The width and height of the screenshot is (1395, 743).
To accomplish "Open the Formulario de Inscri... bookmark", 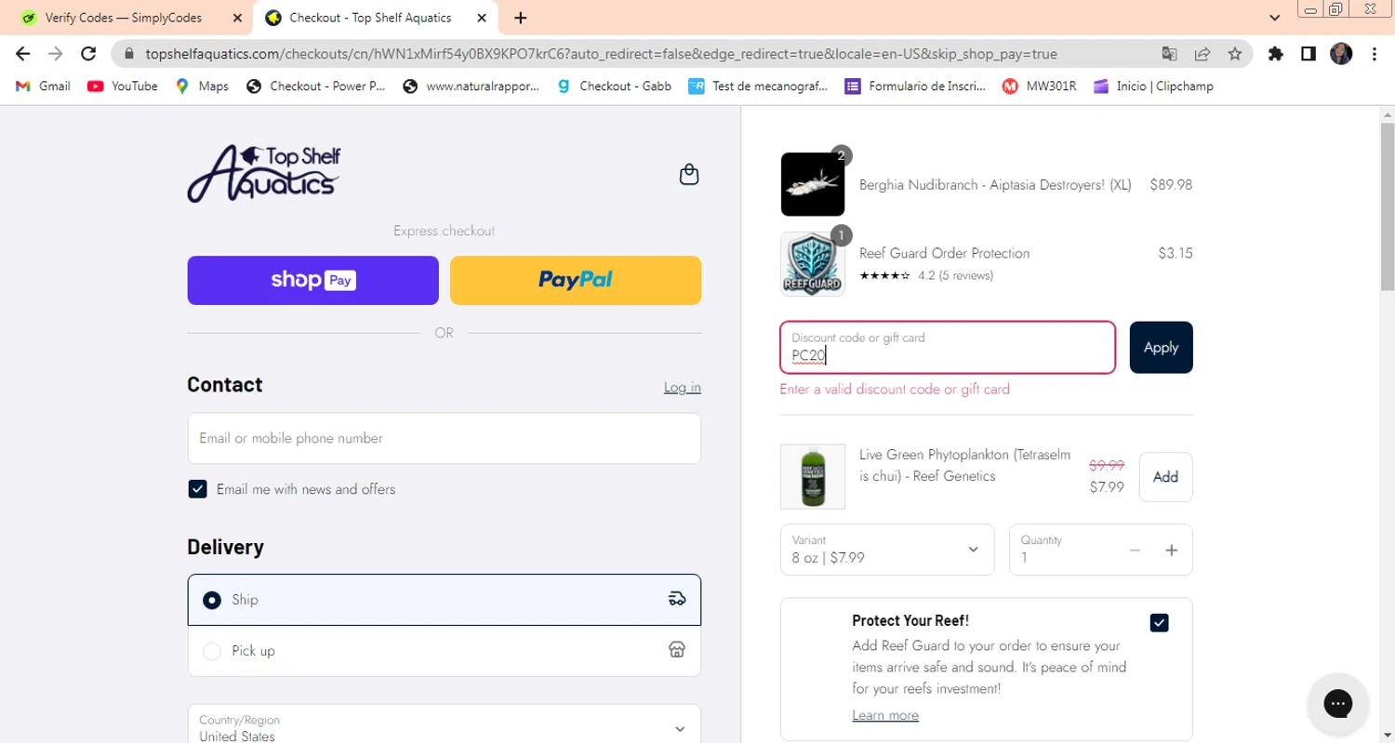I will [915, 86].
